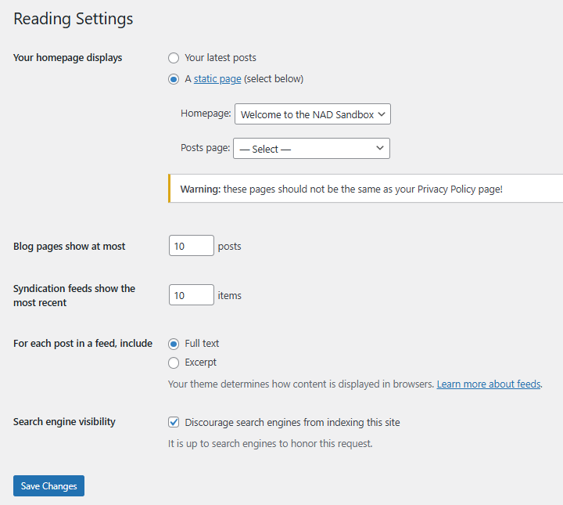Select the "Your latest posts" radio button
This screenshot has height=505, width=563.
click(174, 58)
